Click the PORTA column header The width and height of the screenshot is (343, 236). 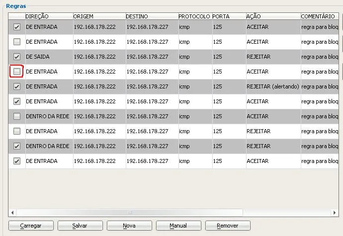click(229, 16)
